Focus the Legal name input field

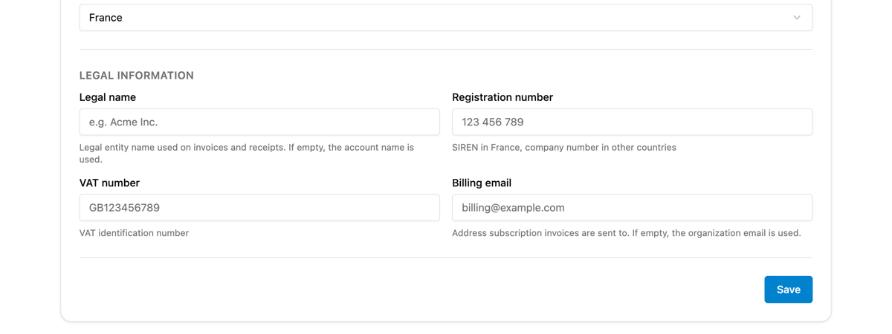[x=259, y=122]
